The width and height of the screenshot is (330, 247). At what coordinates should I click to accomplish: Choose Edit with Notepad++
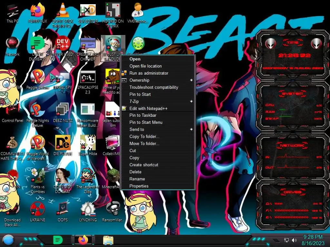tap(158, 108)
